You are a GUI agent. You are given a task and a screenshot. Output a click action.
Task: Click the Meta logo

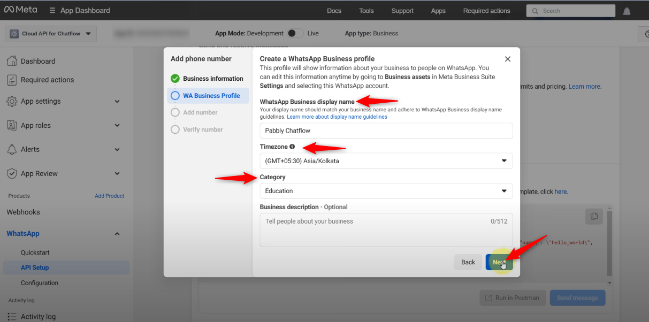[21, 10]
